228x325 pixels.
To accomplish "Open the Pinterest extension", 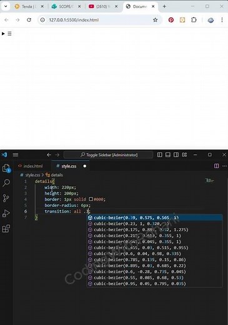I will 171,20.
